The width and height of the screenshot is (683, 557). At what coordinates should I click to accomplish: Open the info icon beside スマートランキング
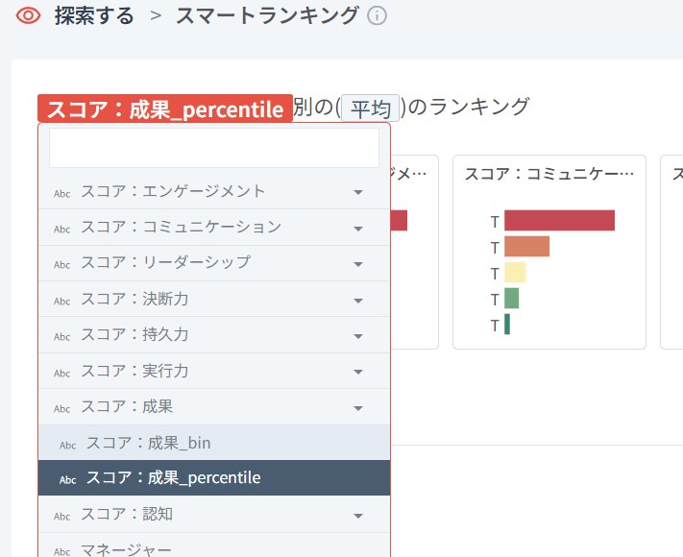(377, 16)
